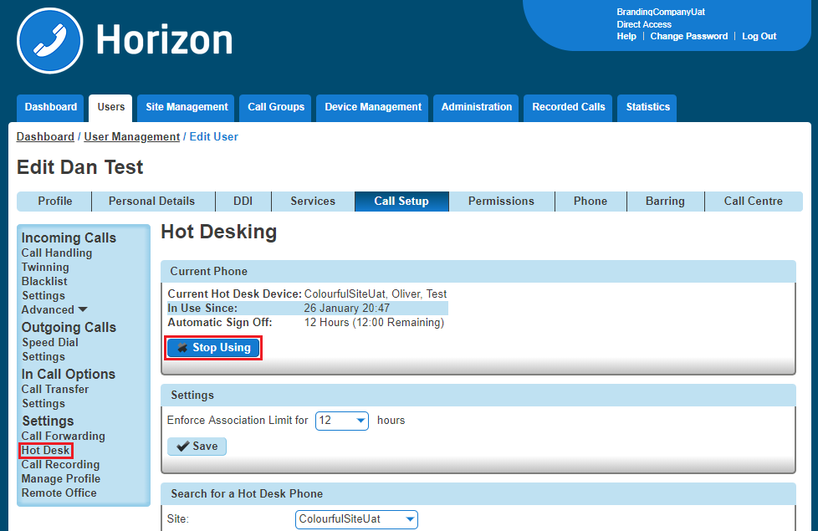Open Settings under Incoming Calls

tap(43, 296)
